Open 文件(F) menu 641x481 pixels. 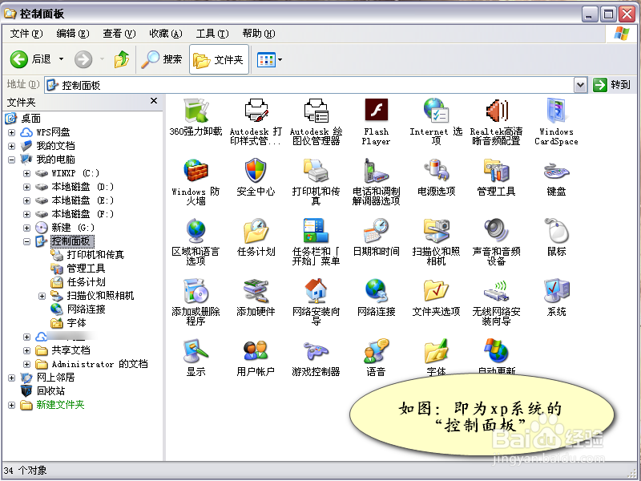click(x=26, y=34)
